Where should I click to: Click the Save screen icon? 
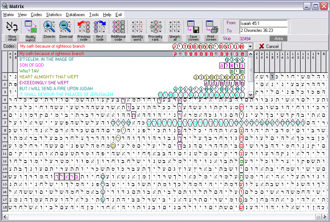193,27
